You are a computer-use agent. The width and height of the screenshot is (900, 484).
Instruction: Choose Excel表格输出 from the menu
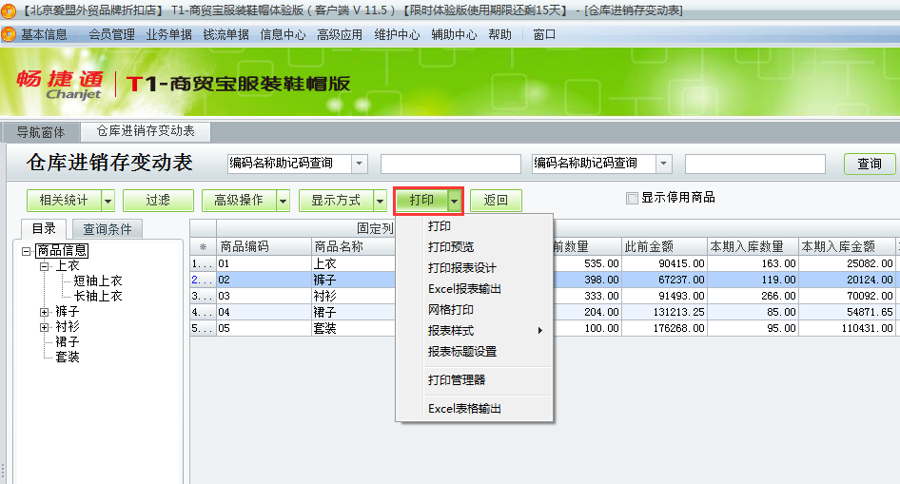click(474, 409)
